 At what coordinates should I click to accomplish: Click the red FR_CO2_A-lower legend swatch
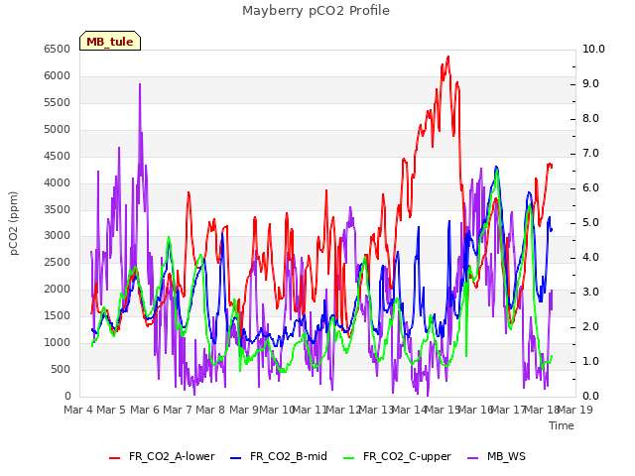point(115,458)
